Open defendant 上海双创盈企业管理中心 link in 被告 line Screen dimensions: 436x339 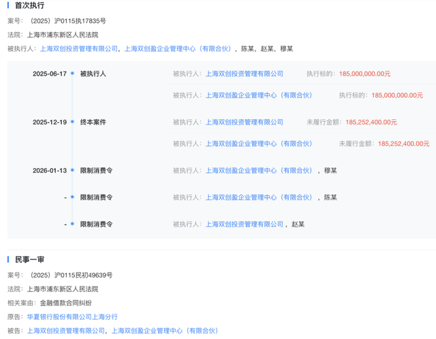165,331
